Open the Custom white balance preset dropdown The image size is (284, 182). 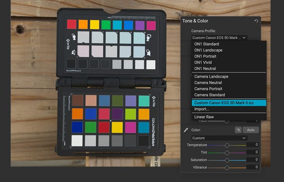pyautogui.click(x=219, y=138)
